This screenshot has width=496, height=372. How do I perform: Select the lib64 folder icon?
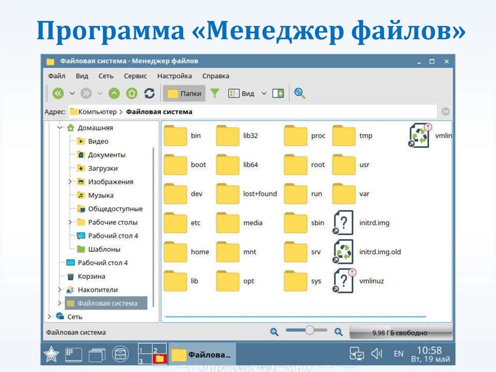pos(228,165)
